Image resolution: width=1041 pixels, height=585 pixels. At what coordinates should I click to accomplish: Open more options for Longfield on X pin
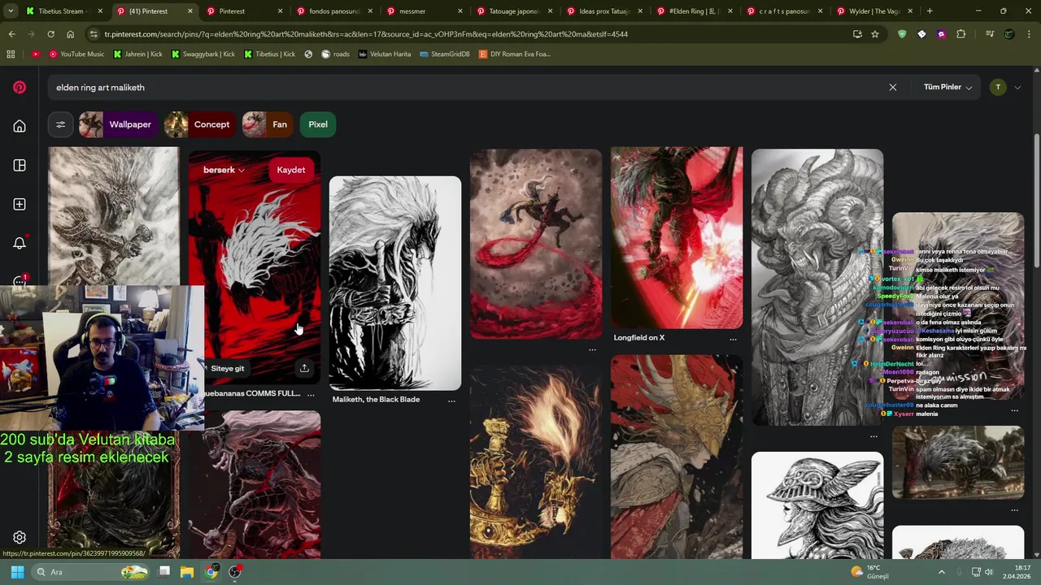tap(733, 339)
